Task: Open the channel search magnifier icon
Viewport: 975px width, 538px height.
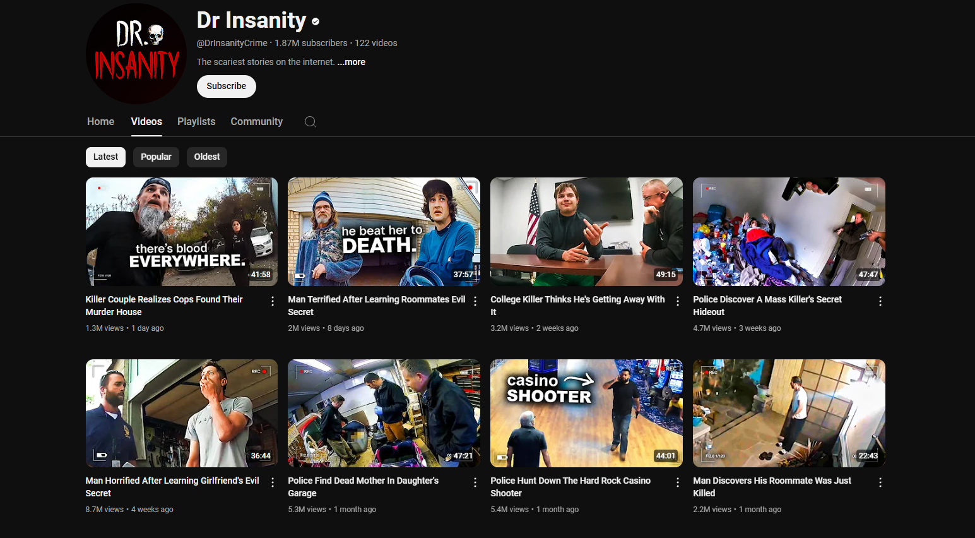Action: click(x=310, y=122)
